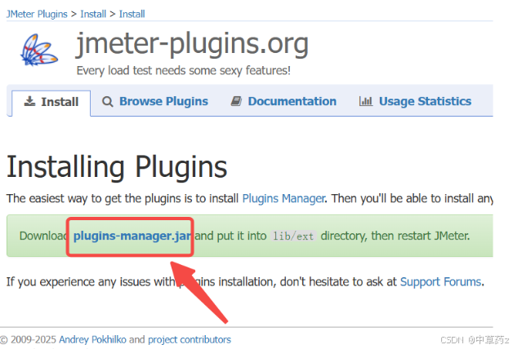Viewport: 513px width, 349px height.
Task: Click the magnifier icon beside Browse Plugins
Action: (107, 102)
